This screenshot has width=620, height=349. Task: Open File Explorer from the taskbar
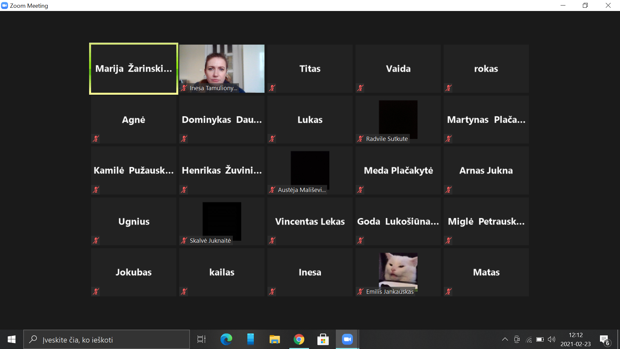(274, 339)
